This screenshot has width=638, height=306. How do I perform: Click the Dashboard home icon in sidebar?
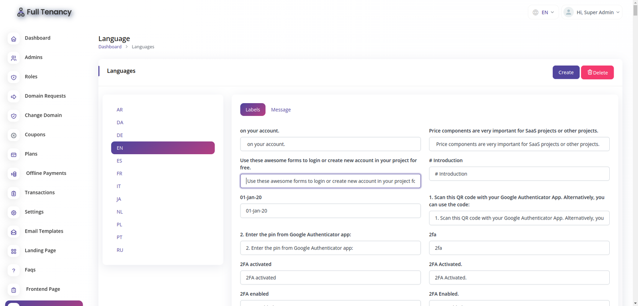[14, 39]
